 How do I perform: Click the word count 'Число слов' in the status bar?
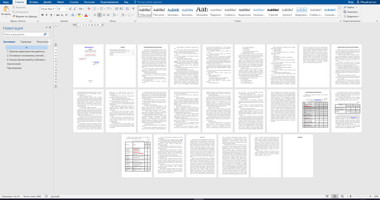tap(32, 196)
